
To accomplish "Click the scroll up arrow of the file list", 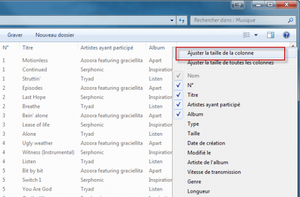I will (293, 46).
